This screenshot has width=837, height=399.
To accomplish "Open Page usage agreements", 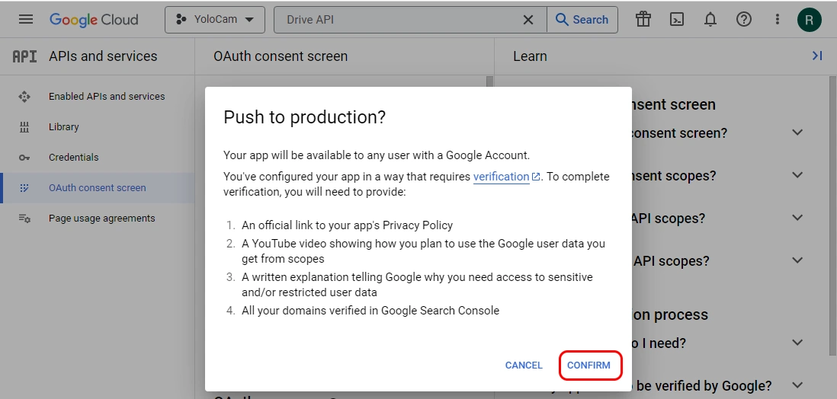I will pos(101,219).
